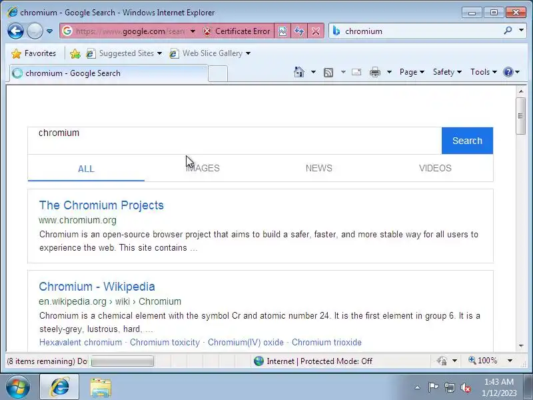The height and width of the screenshot is (400, 533).
Task: Open a new blank tab
Action: pos(218,73)
